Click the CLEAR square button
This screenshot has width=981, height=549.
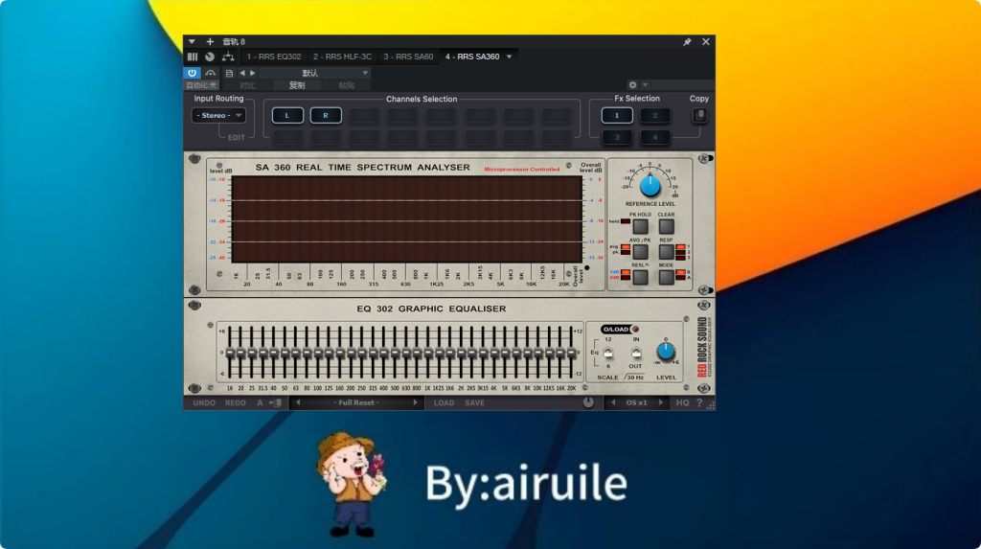click(667, 227)
